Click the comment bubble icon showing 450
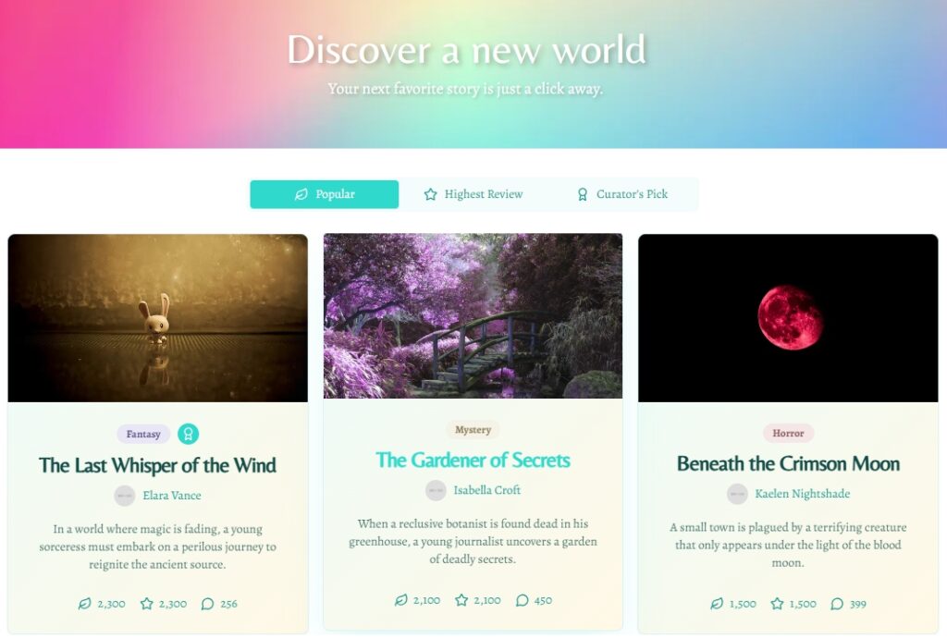Screen dimensions: 947x639 pos(523,600)
